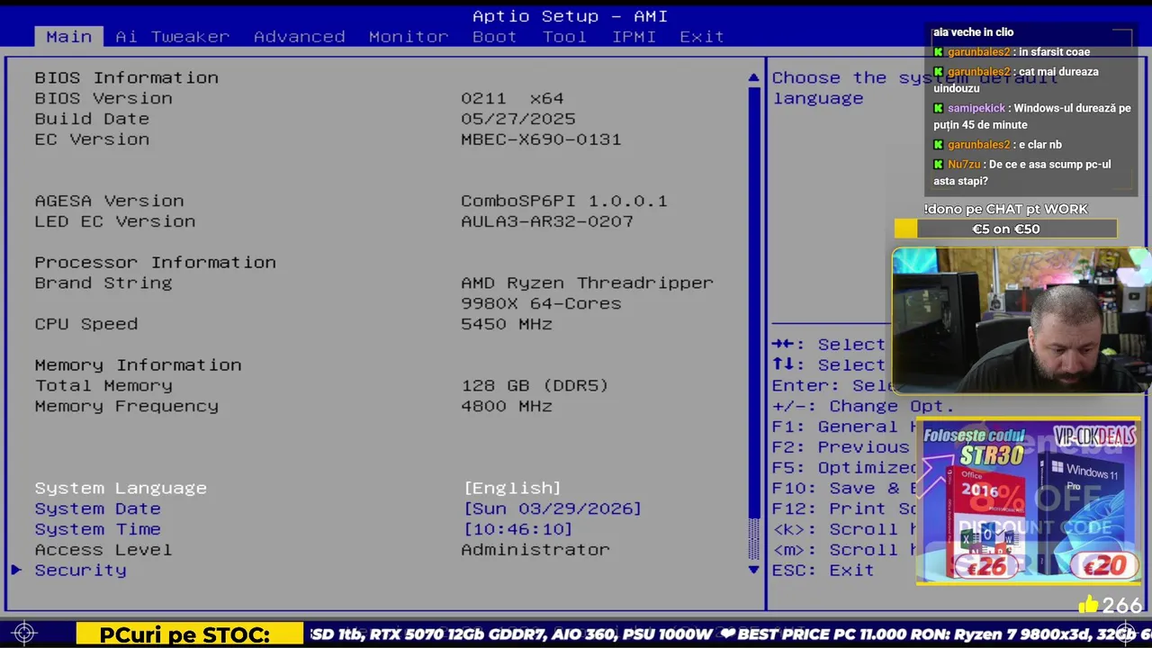Click the 266 like counter

click(x=1121, y=605)
